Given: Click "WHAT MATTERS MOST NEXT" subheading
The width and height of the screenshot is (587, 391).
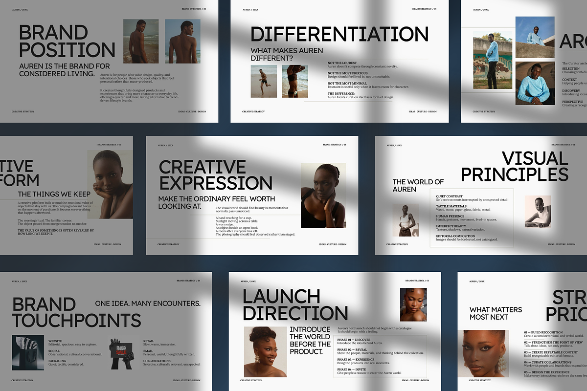Looking at the screenshot, I should tap(496, 313).
